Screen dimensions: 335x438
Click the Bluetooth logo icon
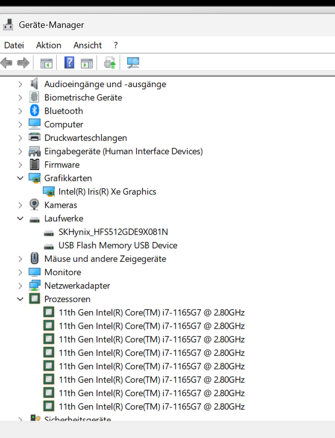coord(34,110)
